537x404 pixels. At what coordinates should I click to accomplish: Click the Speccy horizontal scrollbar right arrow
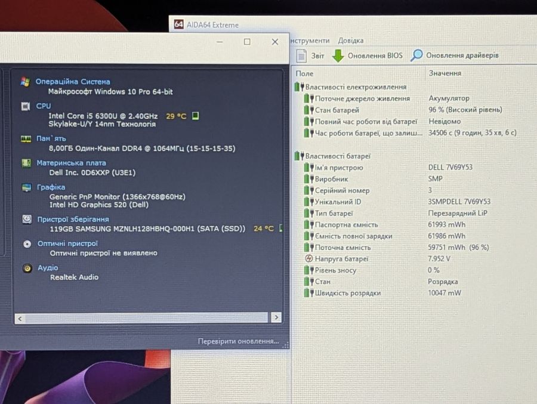point(276,317)
